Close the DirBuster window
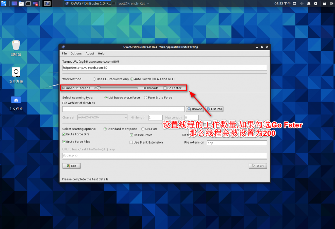 pyautogui.click(x=267, y=47)
